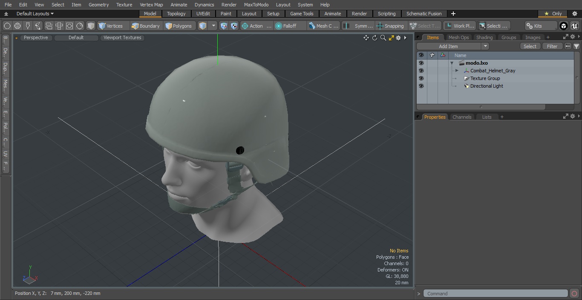Image resolution: width=582 pixels, height=300 pixels.
Task: Open the Action Center tool
Action: coord(256,26)
